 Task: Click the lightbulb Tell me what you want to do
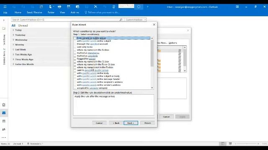pos(86,12)
